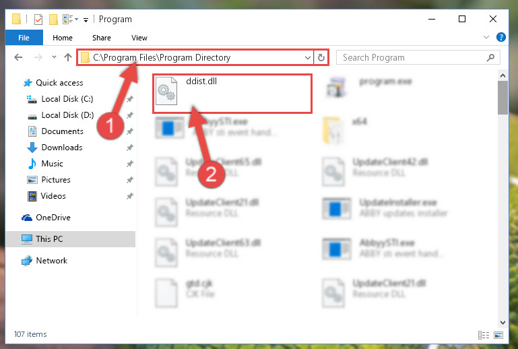The width and height of the screenshot is (518, 349).
Task: Click the search magnifier icon
Action: (490, 57)
